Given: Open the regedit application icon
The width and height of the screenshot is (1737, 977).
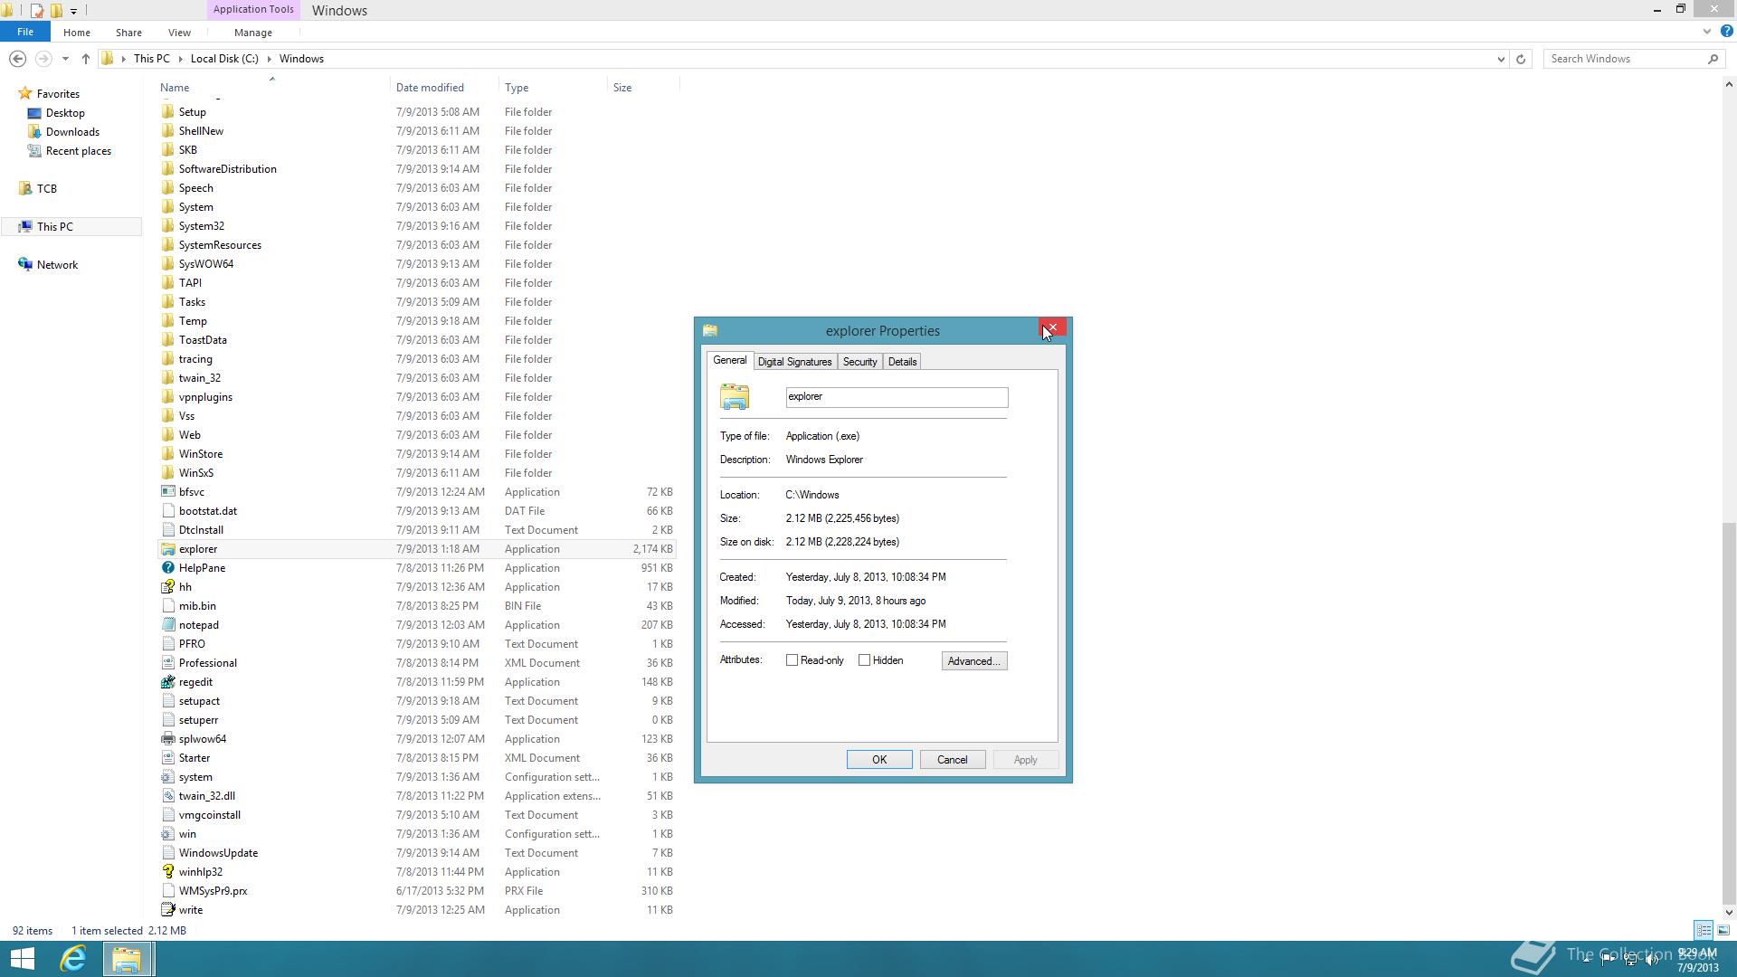Looking at the screenshot, I should (168, 682).
